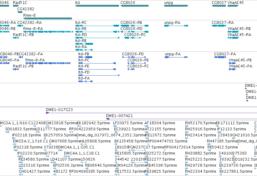Select the unpg gene glyph
257x176 pixels.
(176, 6)
